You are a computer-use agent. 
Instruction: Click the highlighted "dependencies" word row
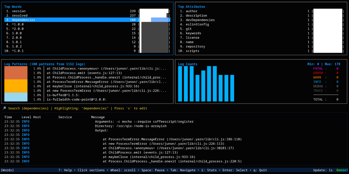coord(87,20)
